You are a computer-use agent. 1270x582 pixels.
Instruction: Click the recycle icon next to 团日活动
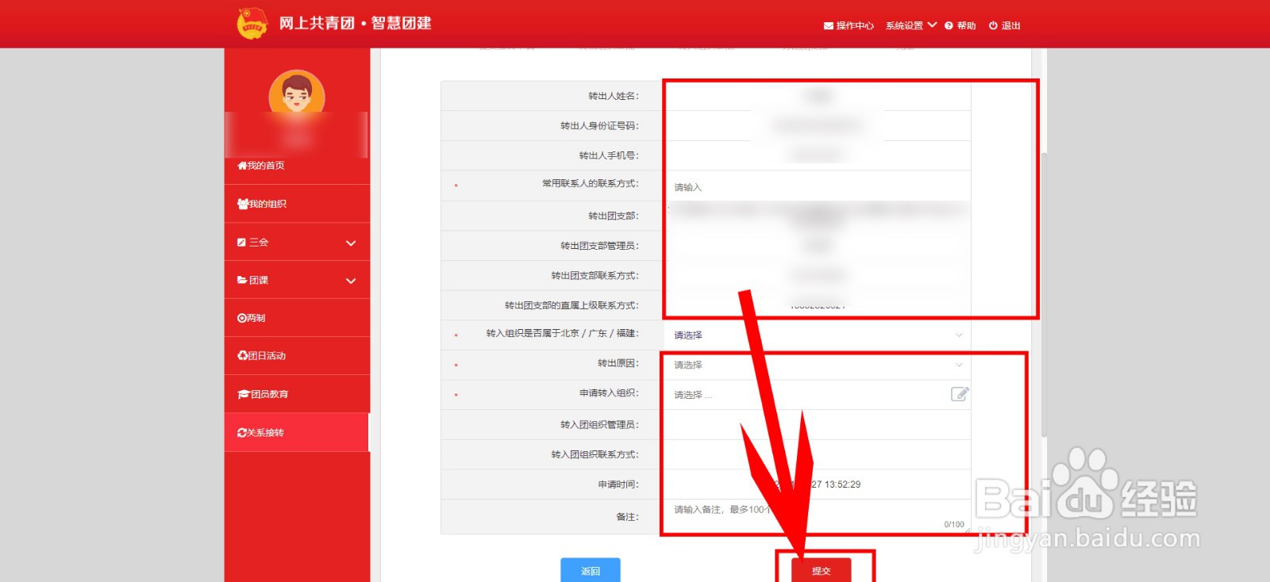coord(242,356)
